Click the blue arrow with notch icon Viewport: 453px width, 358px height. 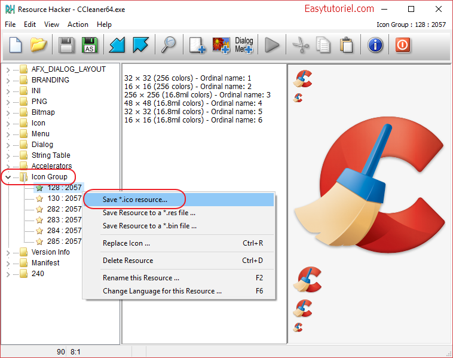point(140,45)
